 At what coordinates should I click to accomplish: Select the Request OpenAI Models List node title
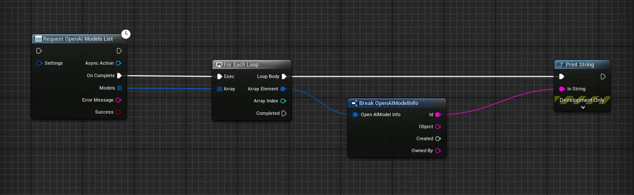point(78,39)
